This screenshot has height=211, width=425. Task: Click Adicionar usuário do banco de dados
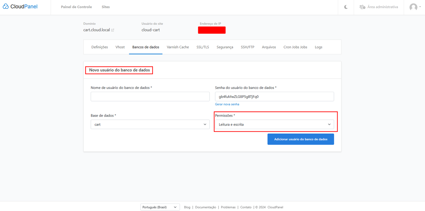point(300,139)
